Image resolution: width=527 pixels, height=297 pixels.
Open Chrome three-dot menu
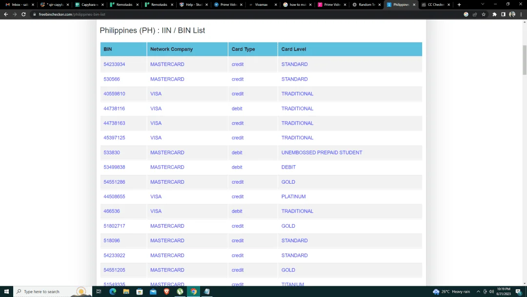click(x=521, y=15)
